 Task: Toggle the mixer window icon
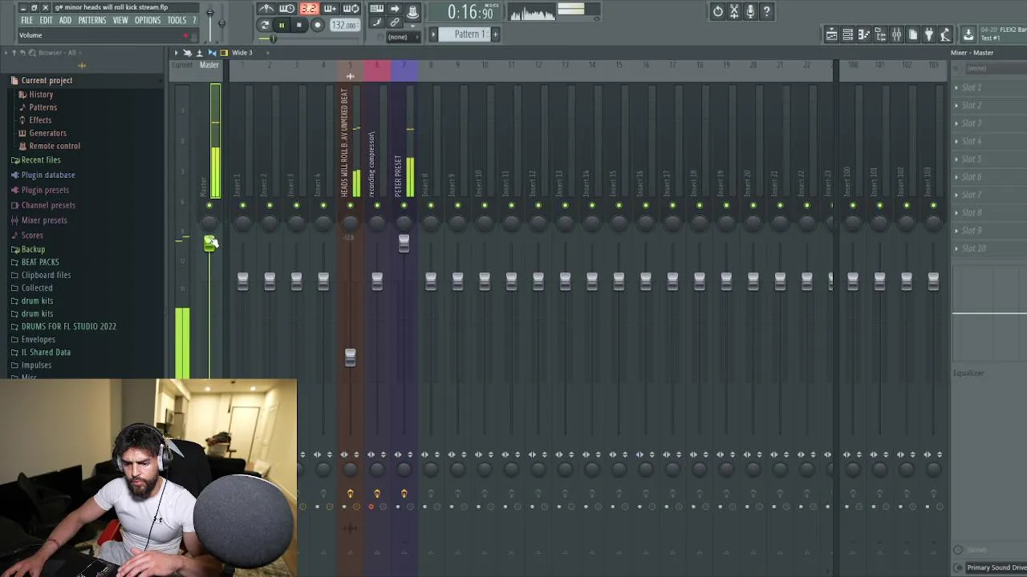point(896,34)
